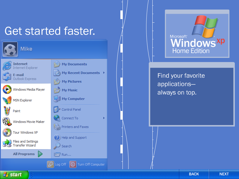Click the Search magnifying glass icon
The image size is (239, 179).
point(57,146)
